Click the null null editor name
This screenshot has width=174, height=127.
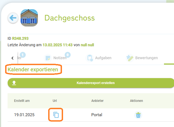(87, 45)
